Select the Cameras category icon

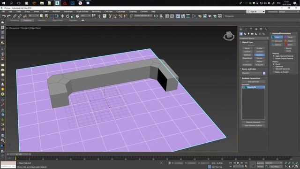[252, 34]
